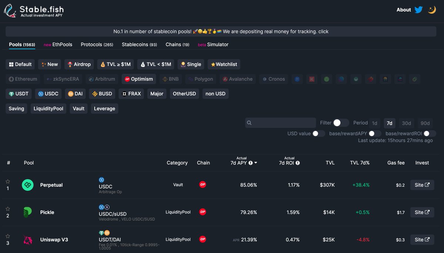Click the USDC token icon in the Perpetual row
The width and height of the screenshot is (444, 253).
[x=102, y=180]
